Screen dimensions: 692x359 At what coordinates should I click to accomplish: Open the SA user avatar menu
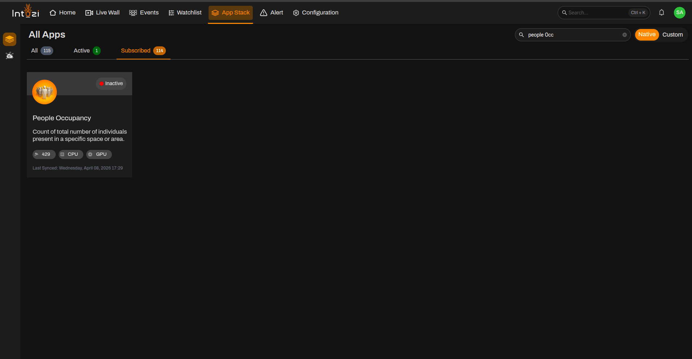pos(680,13)
